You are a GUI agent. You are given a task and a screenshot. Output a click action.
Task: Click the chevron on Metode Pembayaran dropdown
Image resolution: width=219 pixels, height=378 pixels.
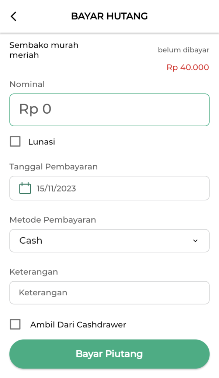tap(195, 241)
